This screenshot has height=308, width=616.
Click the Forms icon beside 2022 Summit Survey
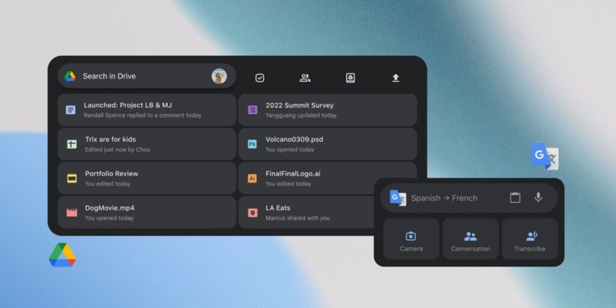pyautogui.click(x=253, y=110)
